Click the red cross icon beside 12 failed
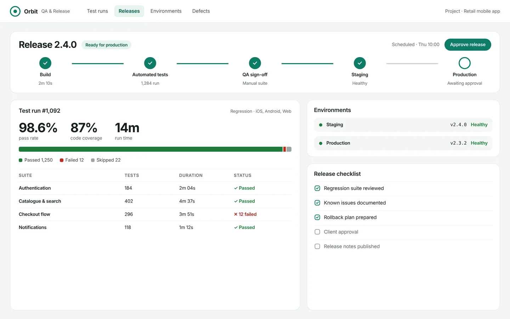The width and height of the screenshot is (510, 319). 236,214
